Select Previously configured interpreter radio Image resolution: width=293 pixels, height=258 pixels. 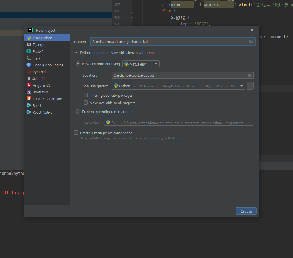tap(78, 112)
